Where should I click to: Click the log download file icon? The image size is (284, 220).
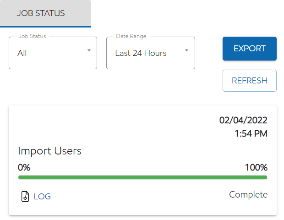[25, 197]
